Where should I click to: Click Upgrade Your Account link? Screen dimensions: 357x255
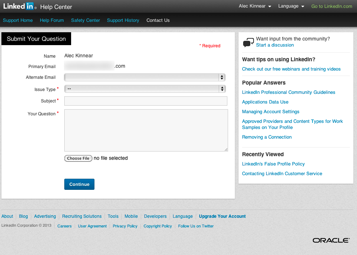click(x=222, y=216)
